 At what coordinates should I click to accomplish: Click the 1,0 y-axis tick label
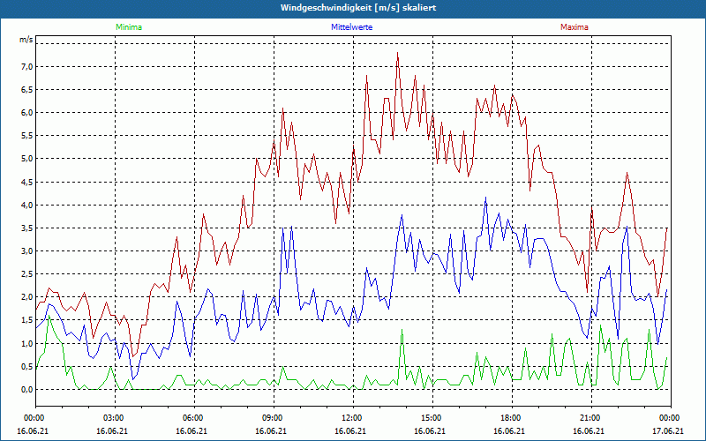click(27, 343)
